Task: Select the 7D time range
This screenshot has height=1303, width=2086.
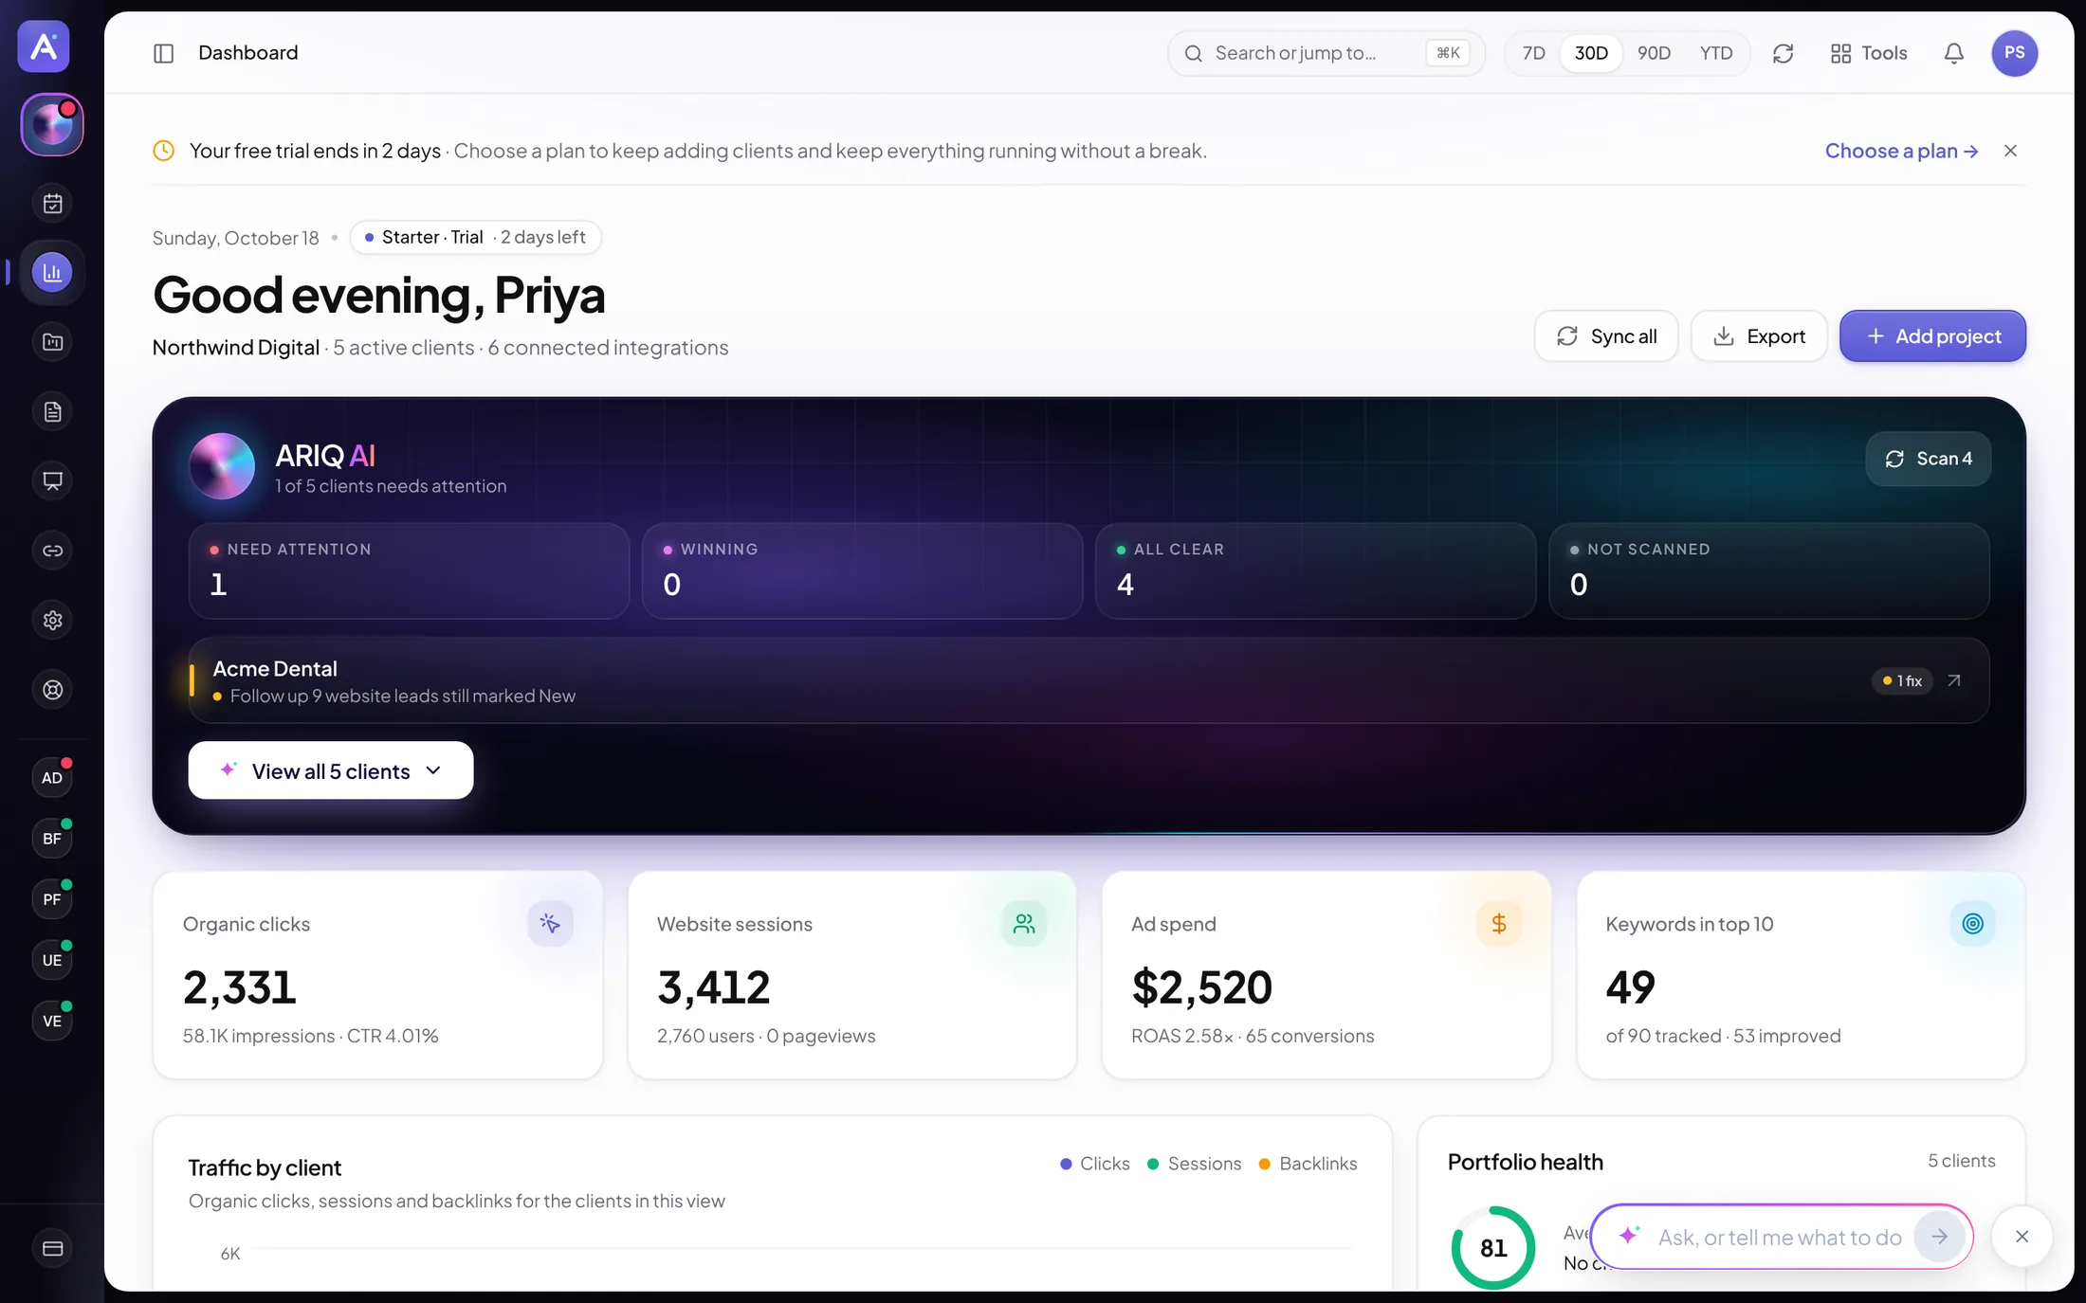Action: (x=1533, y=53)
